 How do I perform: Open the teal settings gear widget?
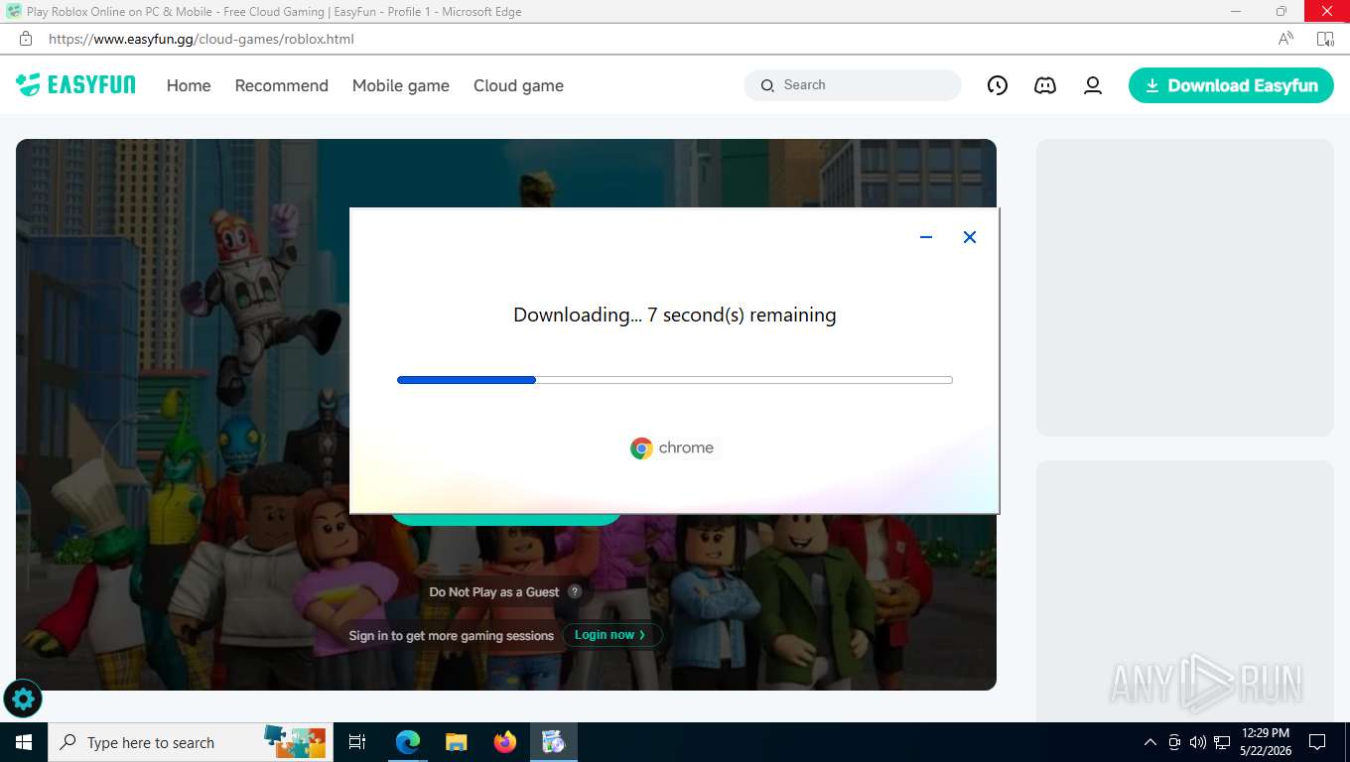(23, 699)
